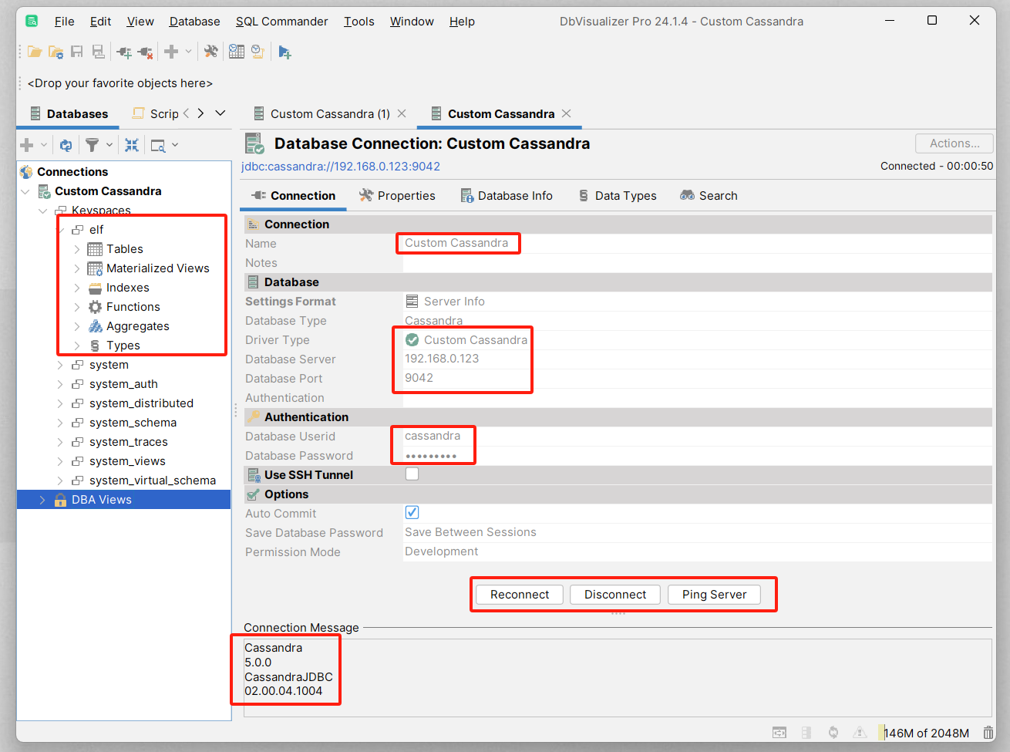Click the Database Server field 192.168.0.123

pos(698,359)
